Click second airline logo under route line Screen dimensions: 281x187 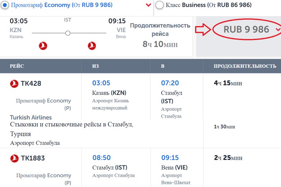pyautogui.click(x=92, y=45)
